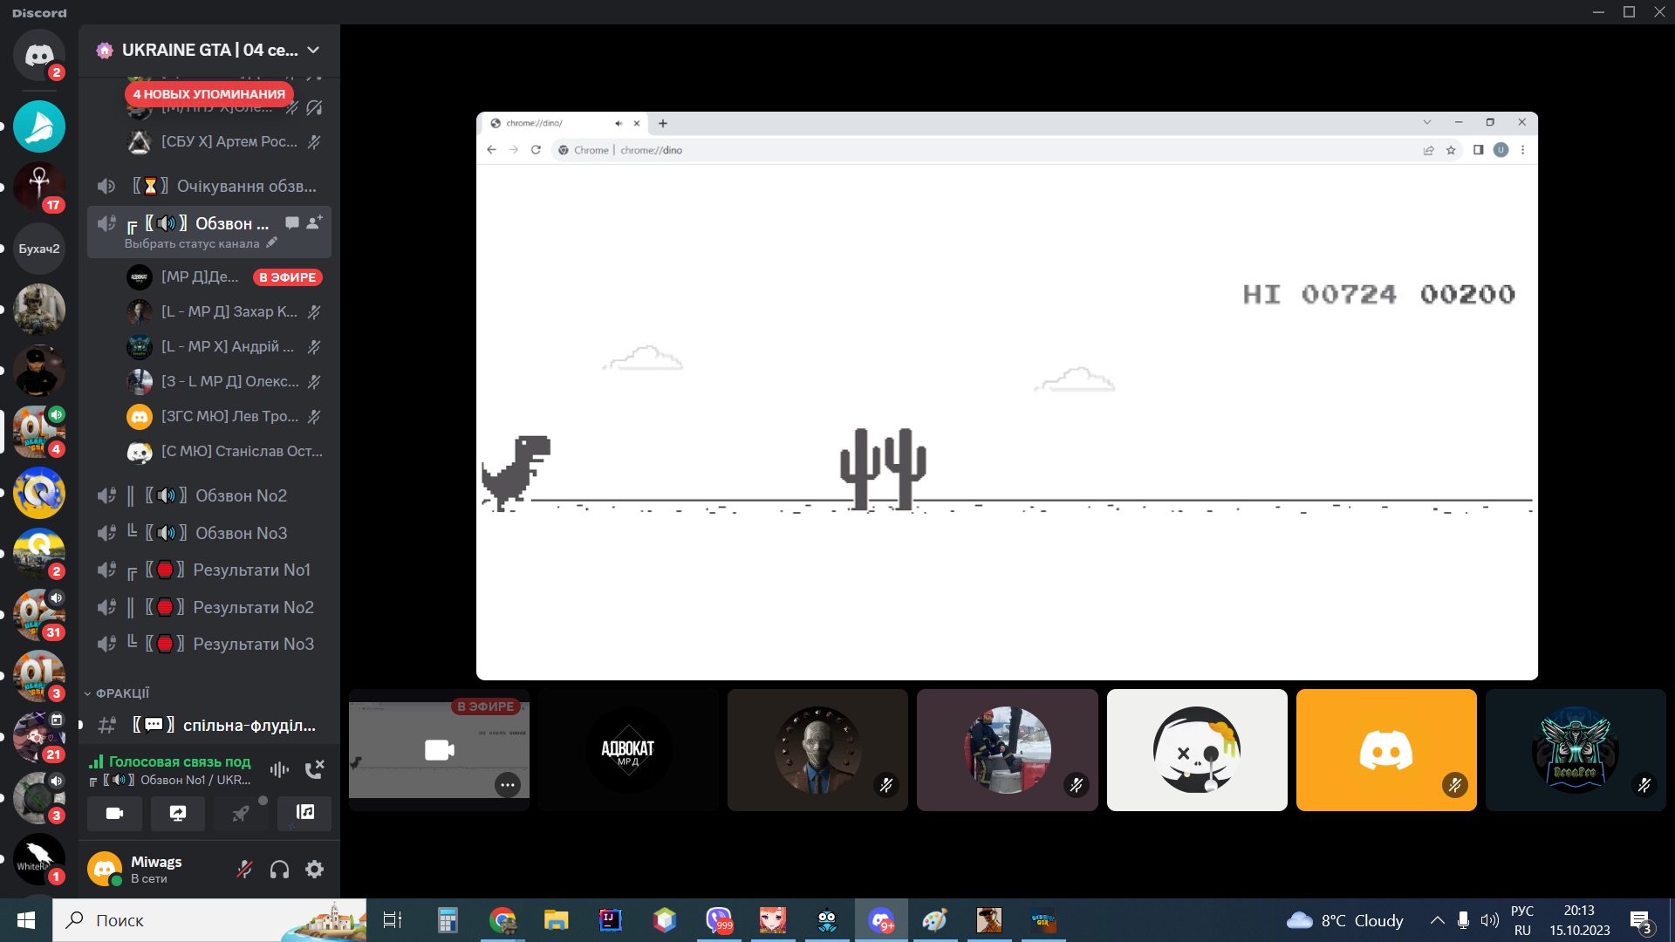Open Discord user settings gear

point(314,870)
